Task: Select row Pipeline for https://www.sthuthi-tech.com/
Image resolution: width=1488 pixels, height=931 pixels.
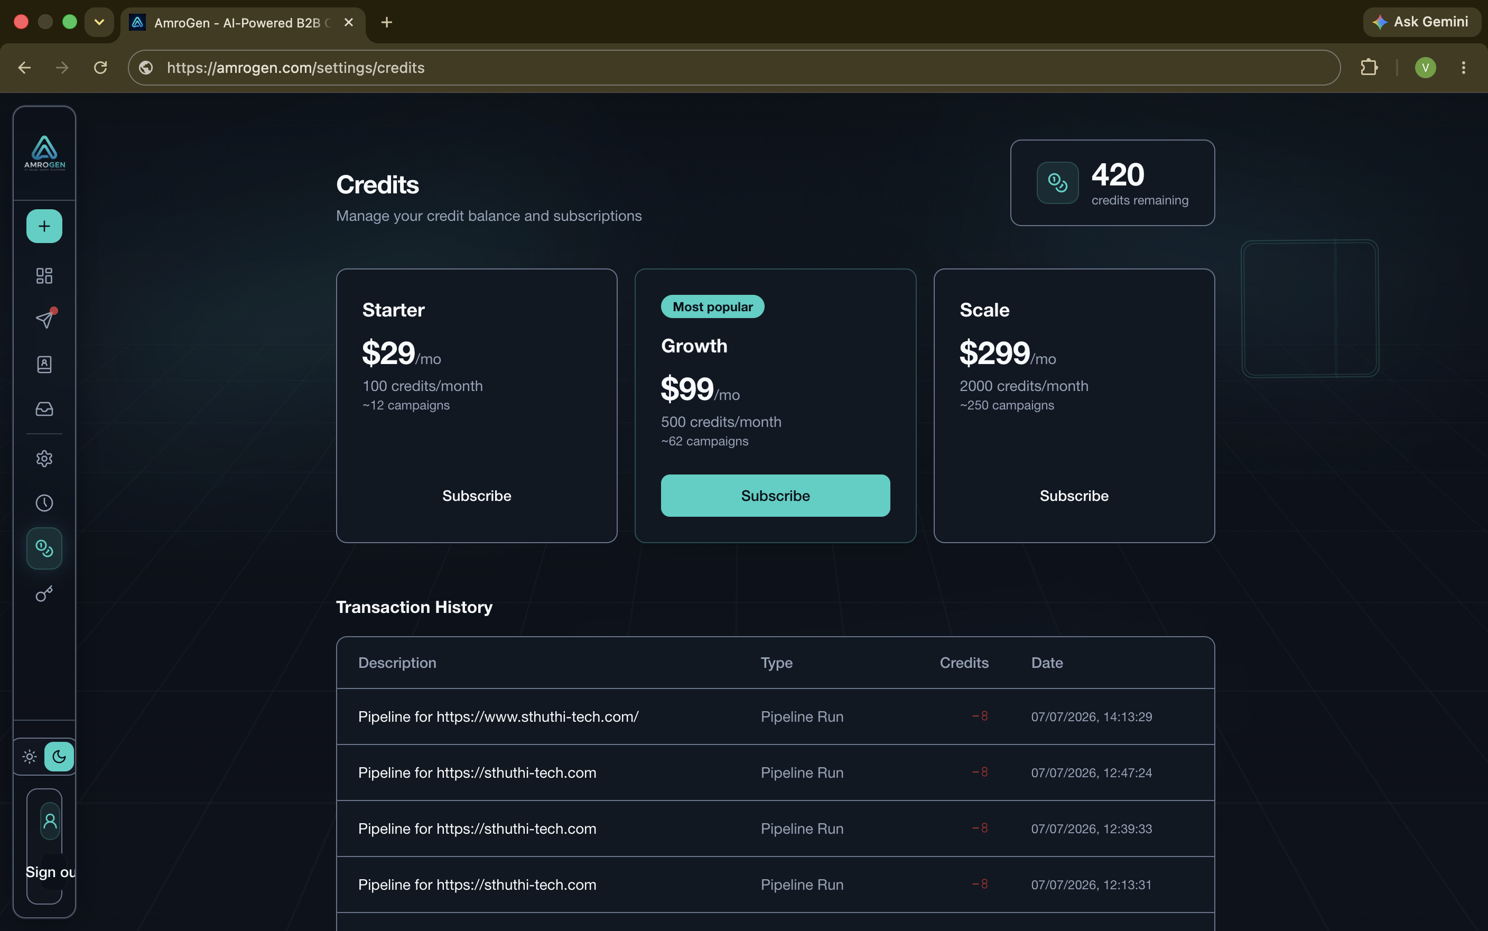Action: (775, 716)
